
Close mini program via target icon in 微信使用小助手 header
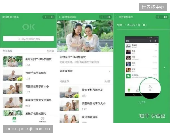pos(52,17)
